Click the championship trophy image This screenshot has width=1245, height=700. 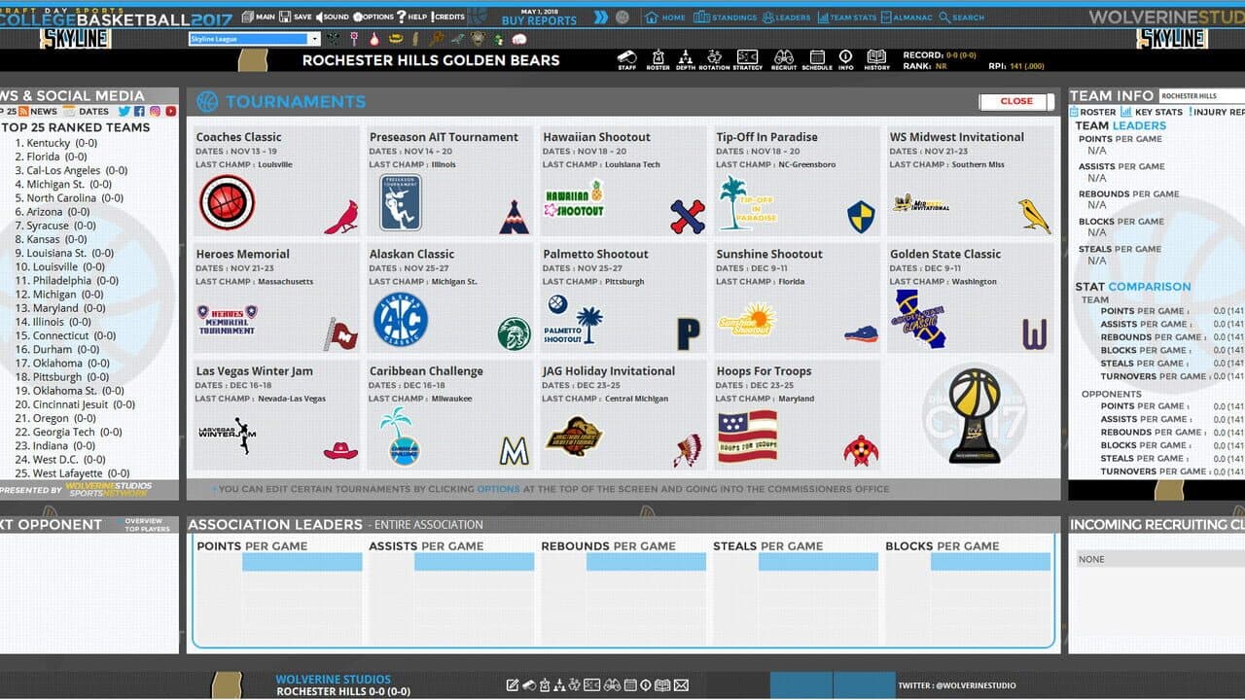click(974, 415)
